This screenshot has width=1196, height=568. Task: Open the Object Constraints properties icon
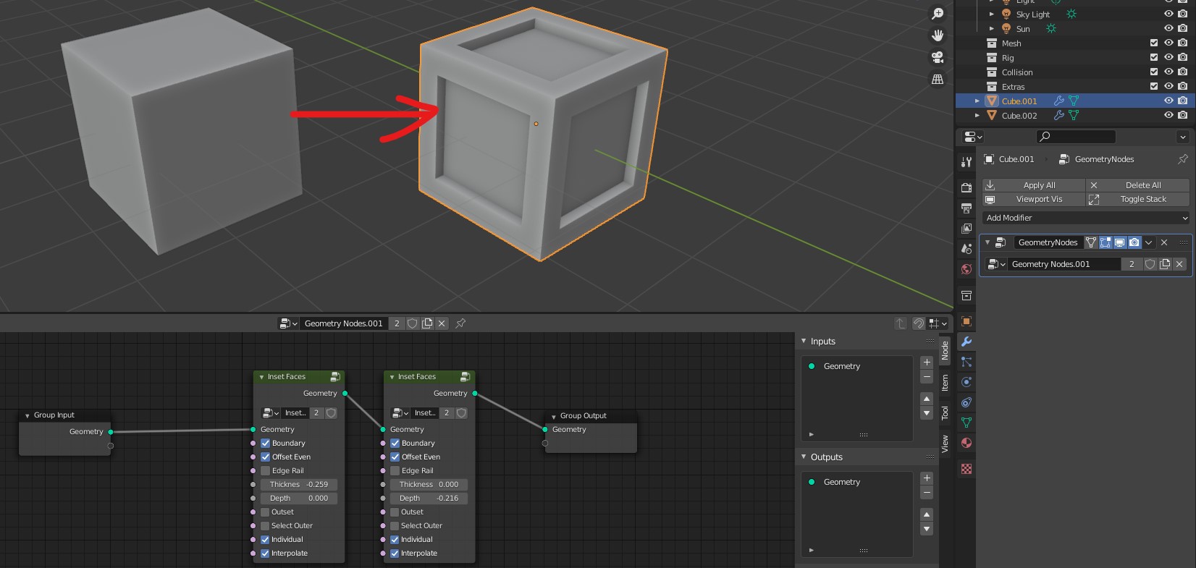pyautogui.click(x=967, y=402)
